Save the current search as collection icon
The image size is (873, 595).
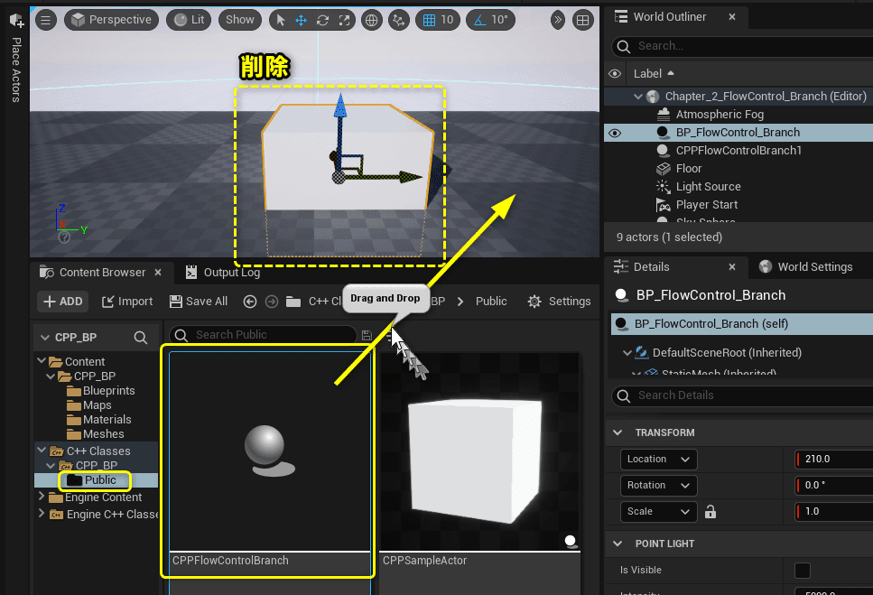pos(367,335)
